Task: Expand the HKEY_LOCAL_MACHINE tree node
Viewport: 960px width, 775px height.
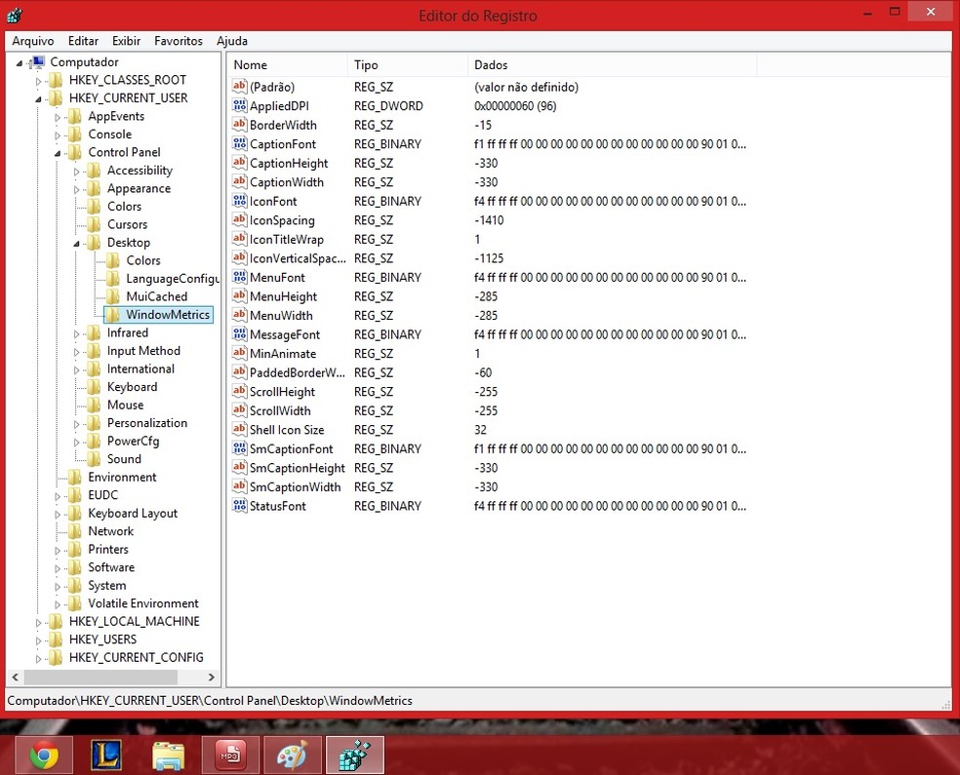Action: pyautogui.click(x=40, y=622)
